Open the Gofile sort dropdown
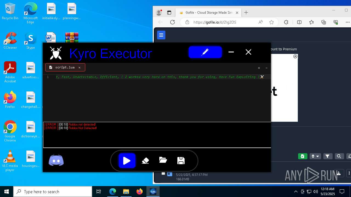This screenshot has height=197, width=351. tap(315, 156)
